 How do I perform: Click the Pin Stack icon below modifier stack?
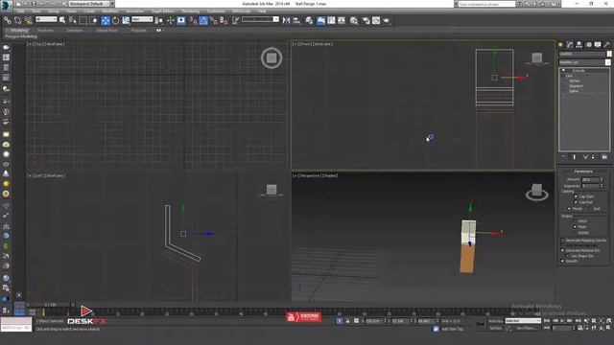coord(563,157)
